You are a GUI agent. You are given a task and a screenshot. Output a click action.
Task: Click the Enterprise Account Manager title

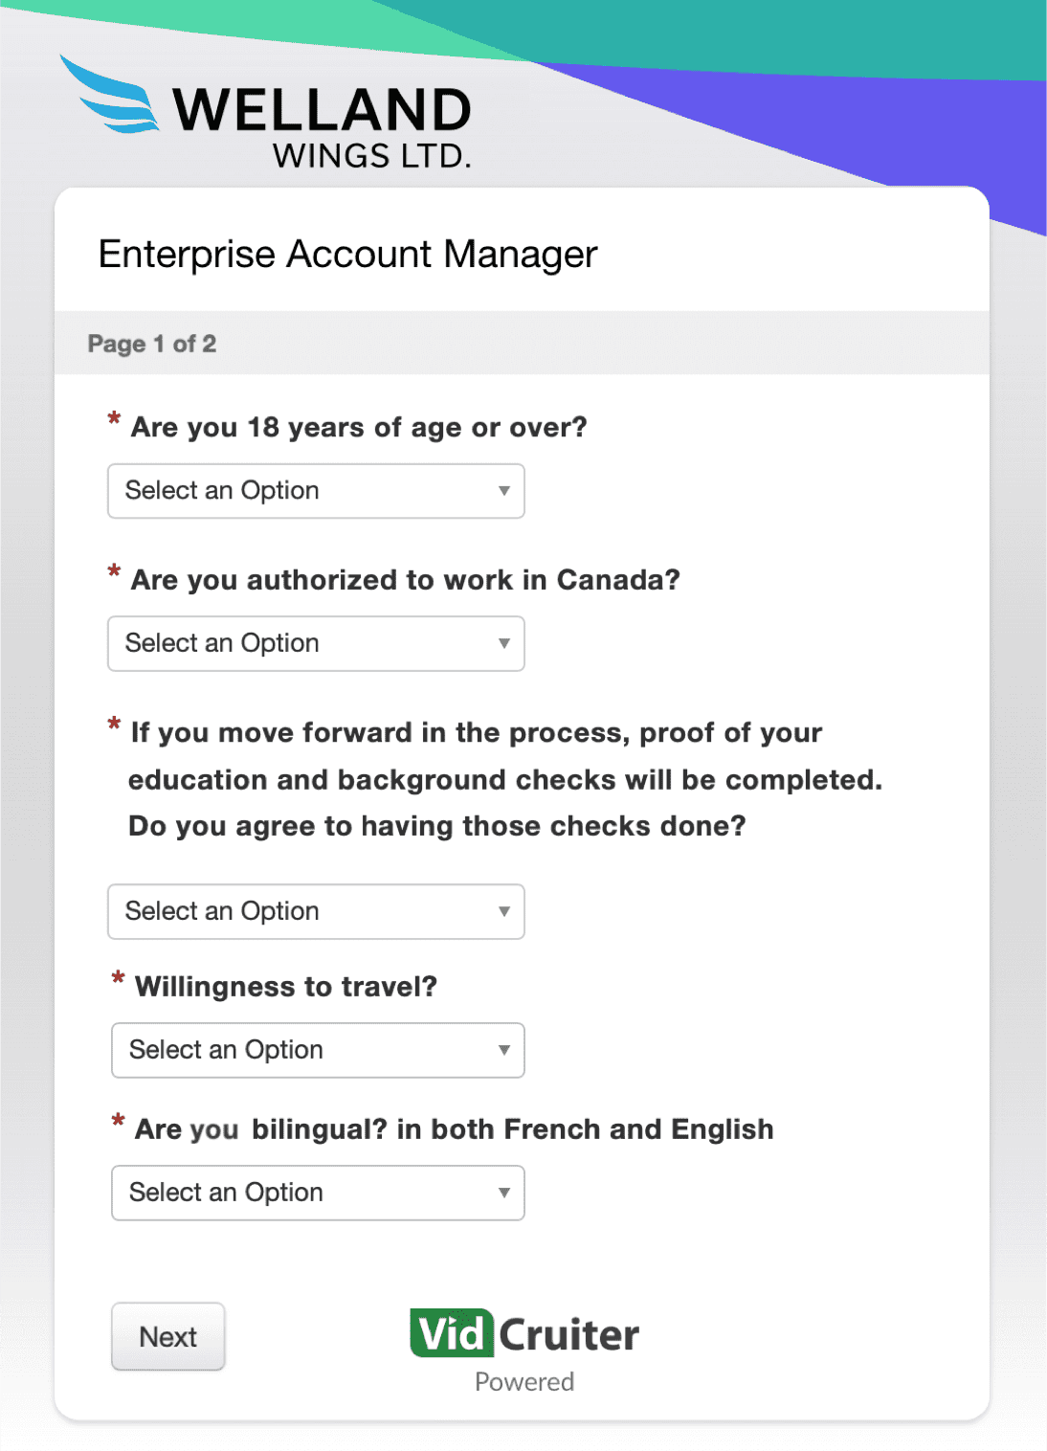click(346, 254)
